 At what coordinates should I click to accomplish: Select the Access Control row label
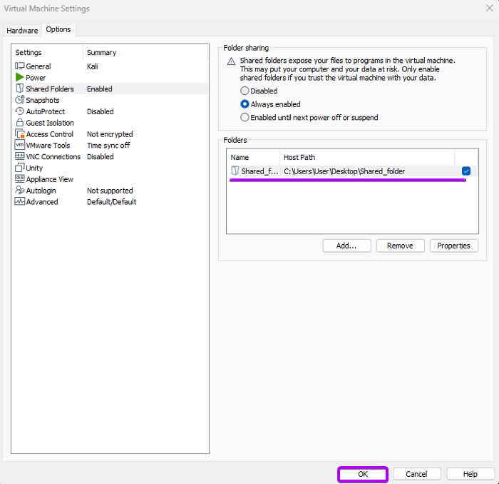pyautogui.click(x=50, y=134)
